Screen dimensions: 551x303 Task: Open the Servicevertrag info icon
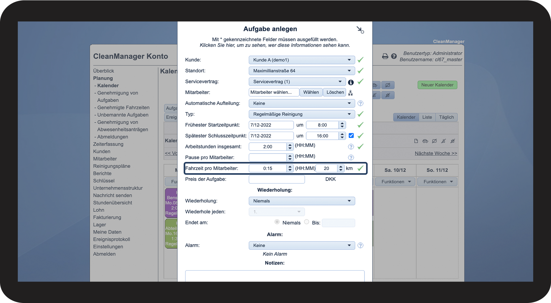click(x=351, y=82)
